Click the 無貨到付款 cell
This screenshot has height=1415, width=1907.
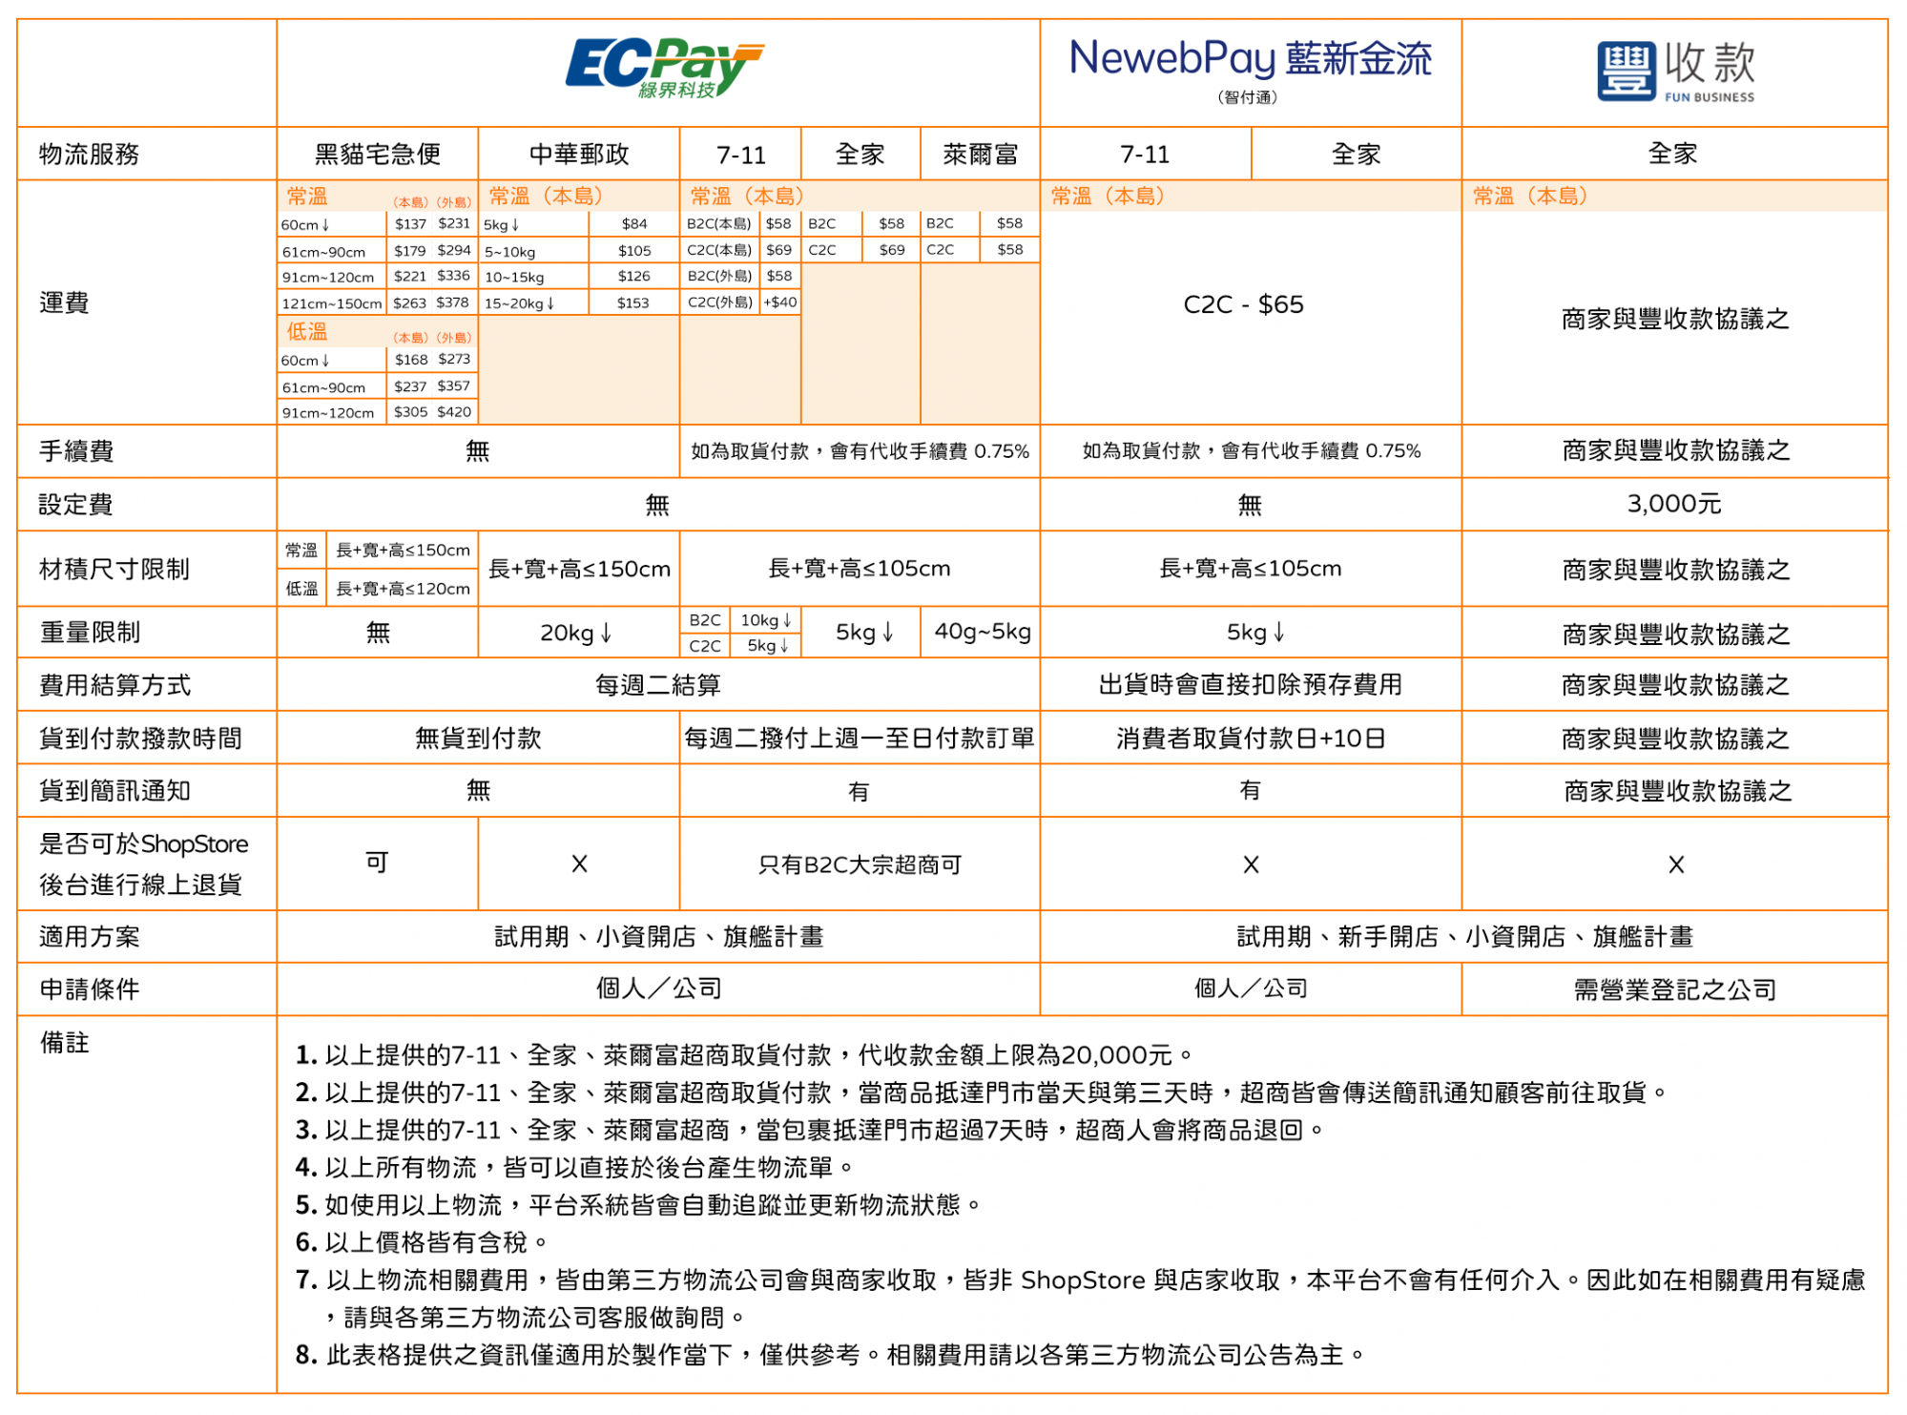pos(478,738)
